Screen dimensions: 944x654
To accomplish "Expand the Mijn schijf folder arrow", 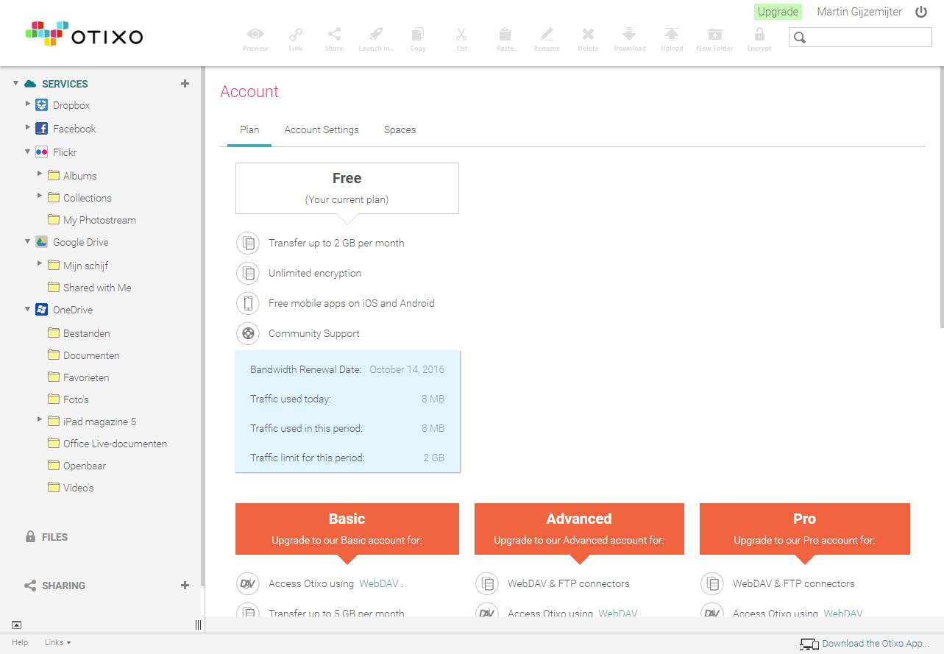I will pyautogui.click(x=40, y=264).
